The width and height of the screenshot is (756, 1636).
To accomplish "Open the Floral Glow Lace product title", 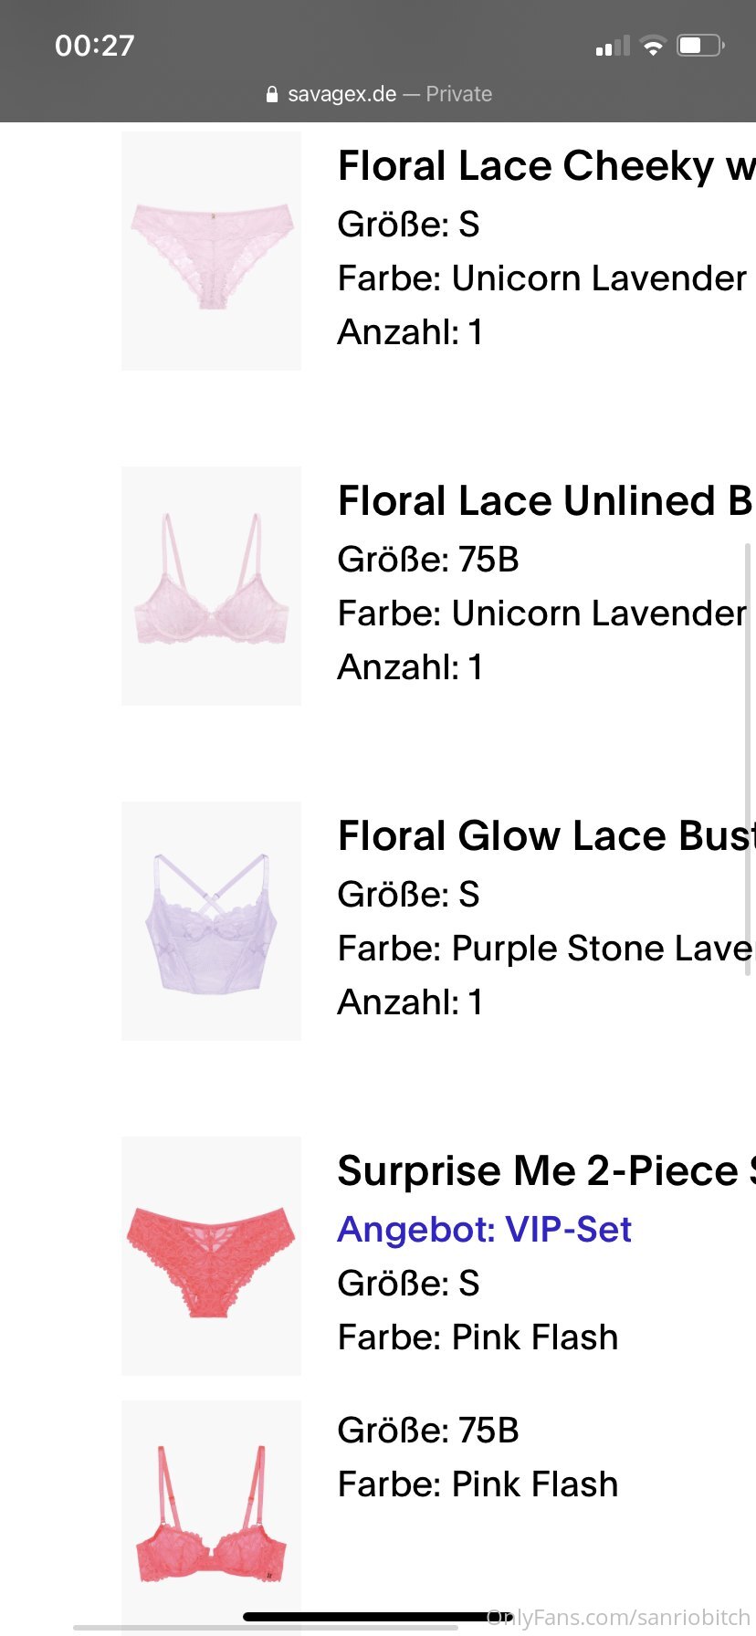I will click(546, 836).
